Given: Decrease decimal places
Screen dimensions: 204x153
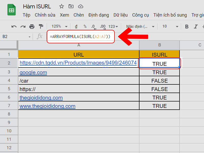Looking at the screenshot, I should (94, 27).
